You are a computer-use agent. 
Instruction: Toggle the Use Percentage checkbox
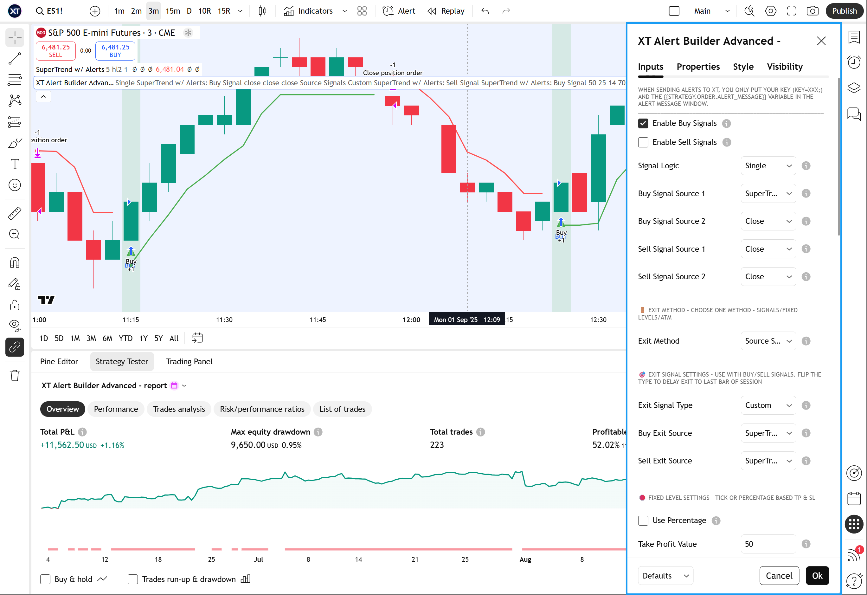coord(643,520)
